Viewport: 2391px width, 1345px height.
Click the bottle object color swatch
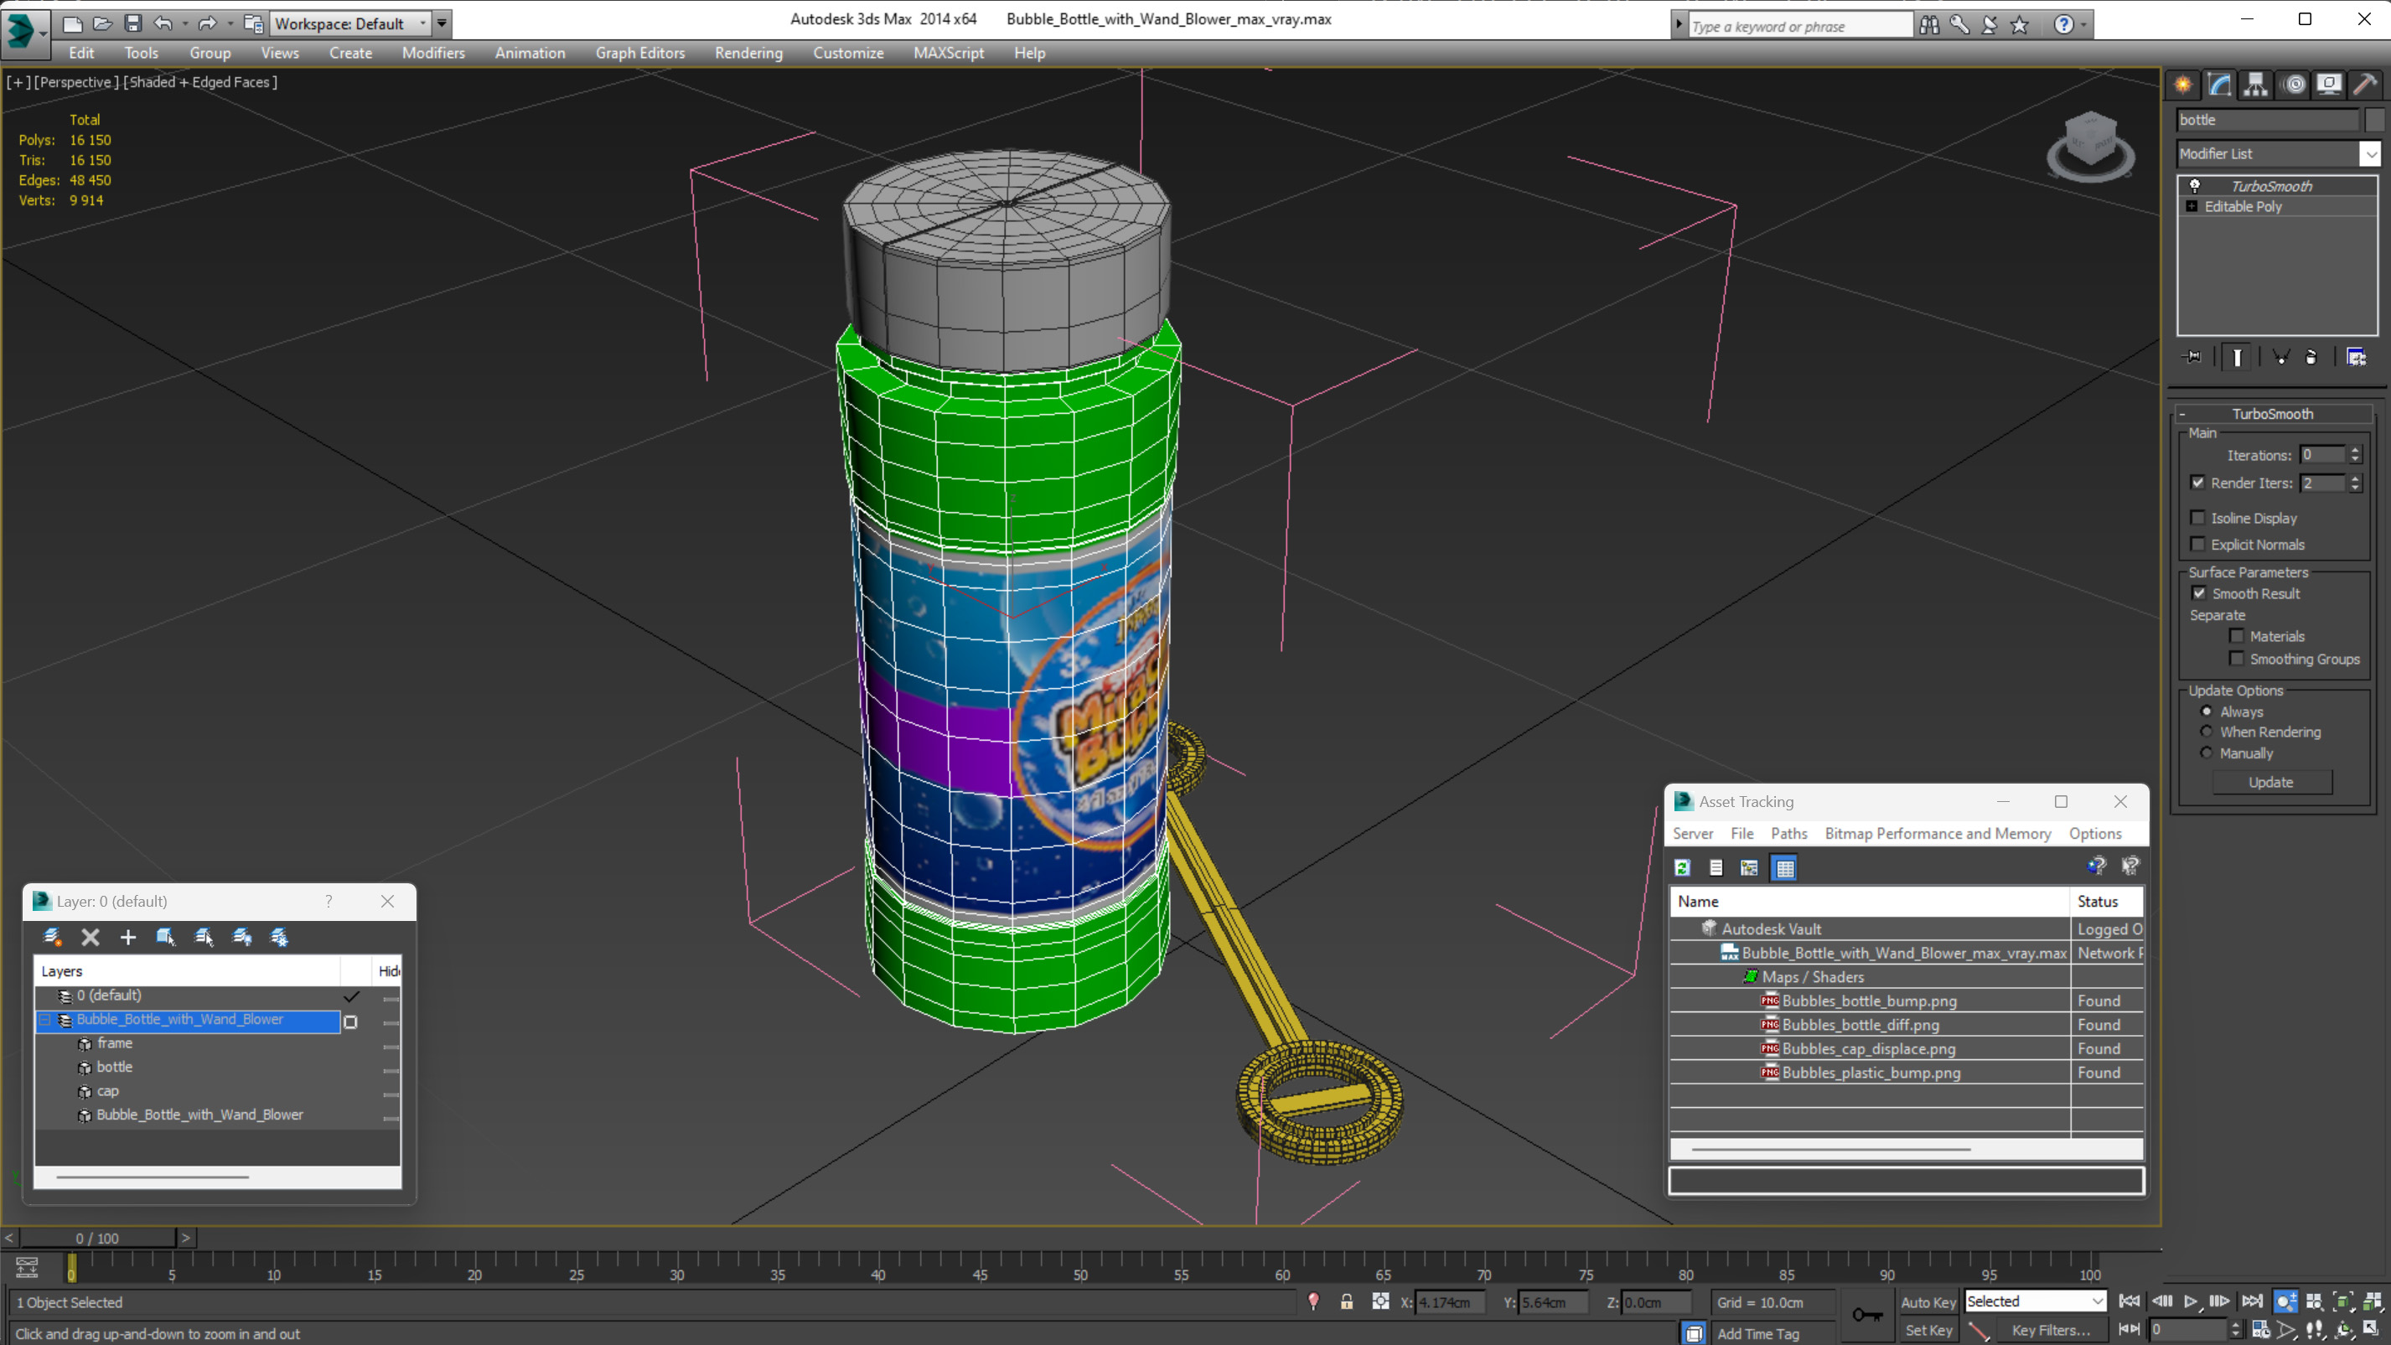(2374, 120)
